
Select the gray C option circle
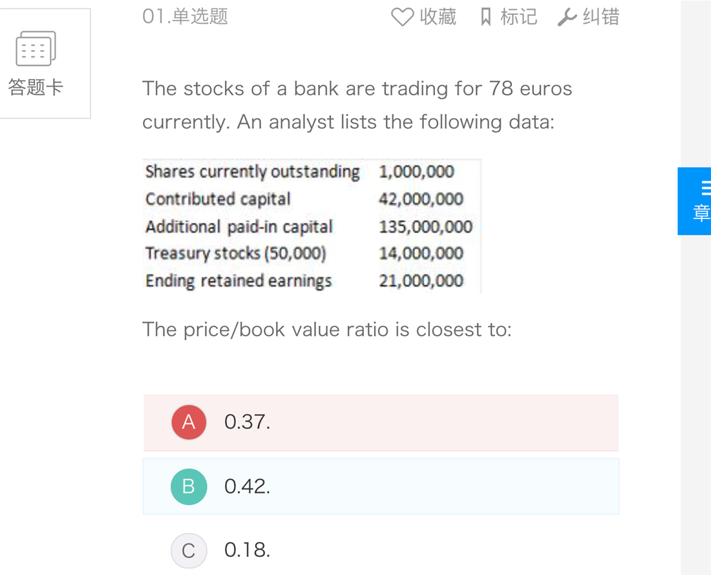[188, 550]
